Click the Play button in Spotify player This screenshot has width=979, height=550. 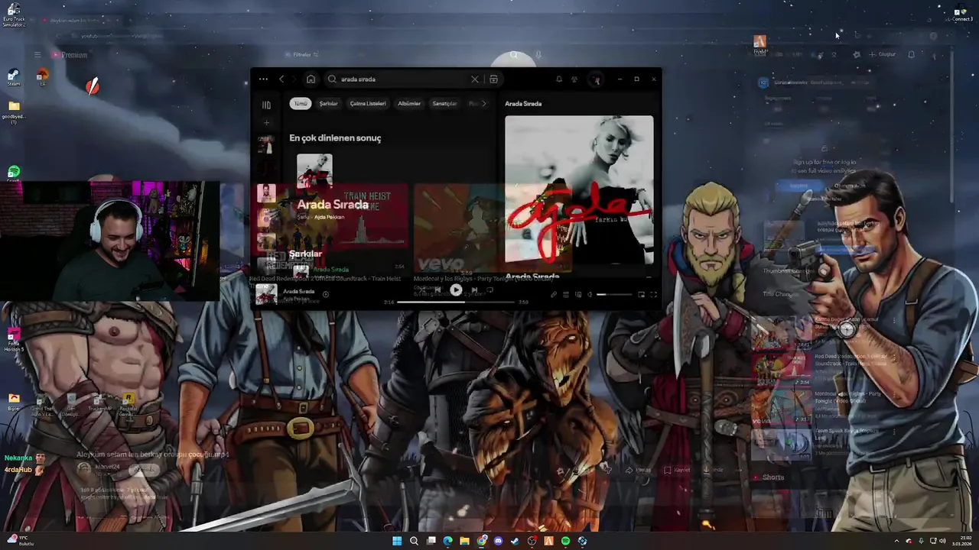456,290
